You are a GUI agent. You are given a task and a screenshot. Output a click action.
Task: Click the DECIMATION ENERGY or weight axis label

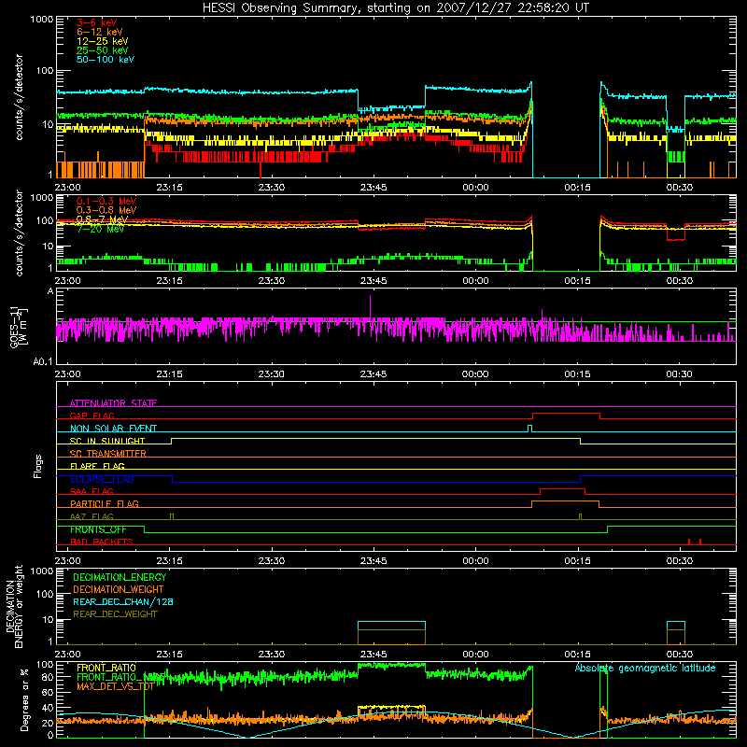coord(13,606)
